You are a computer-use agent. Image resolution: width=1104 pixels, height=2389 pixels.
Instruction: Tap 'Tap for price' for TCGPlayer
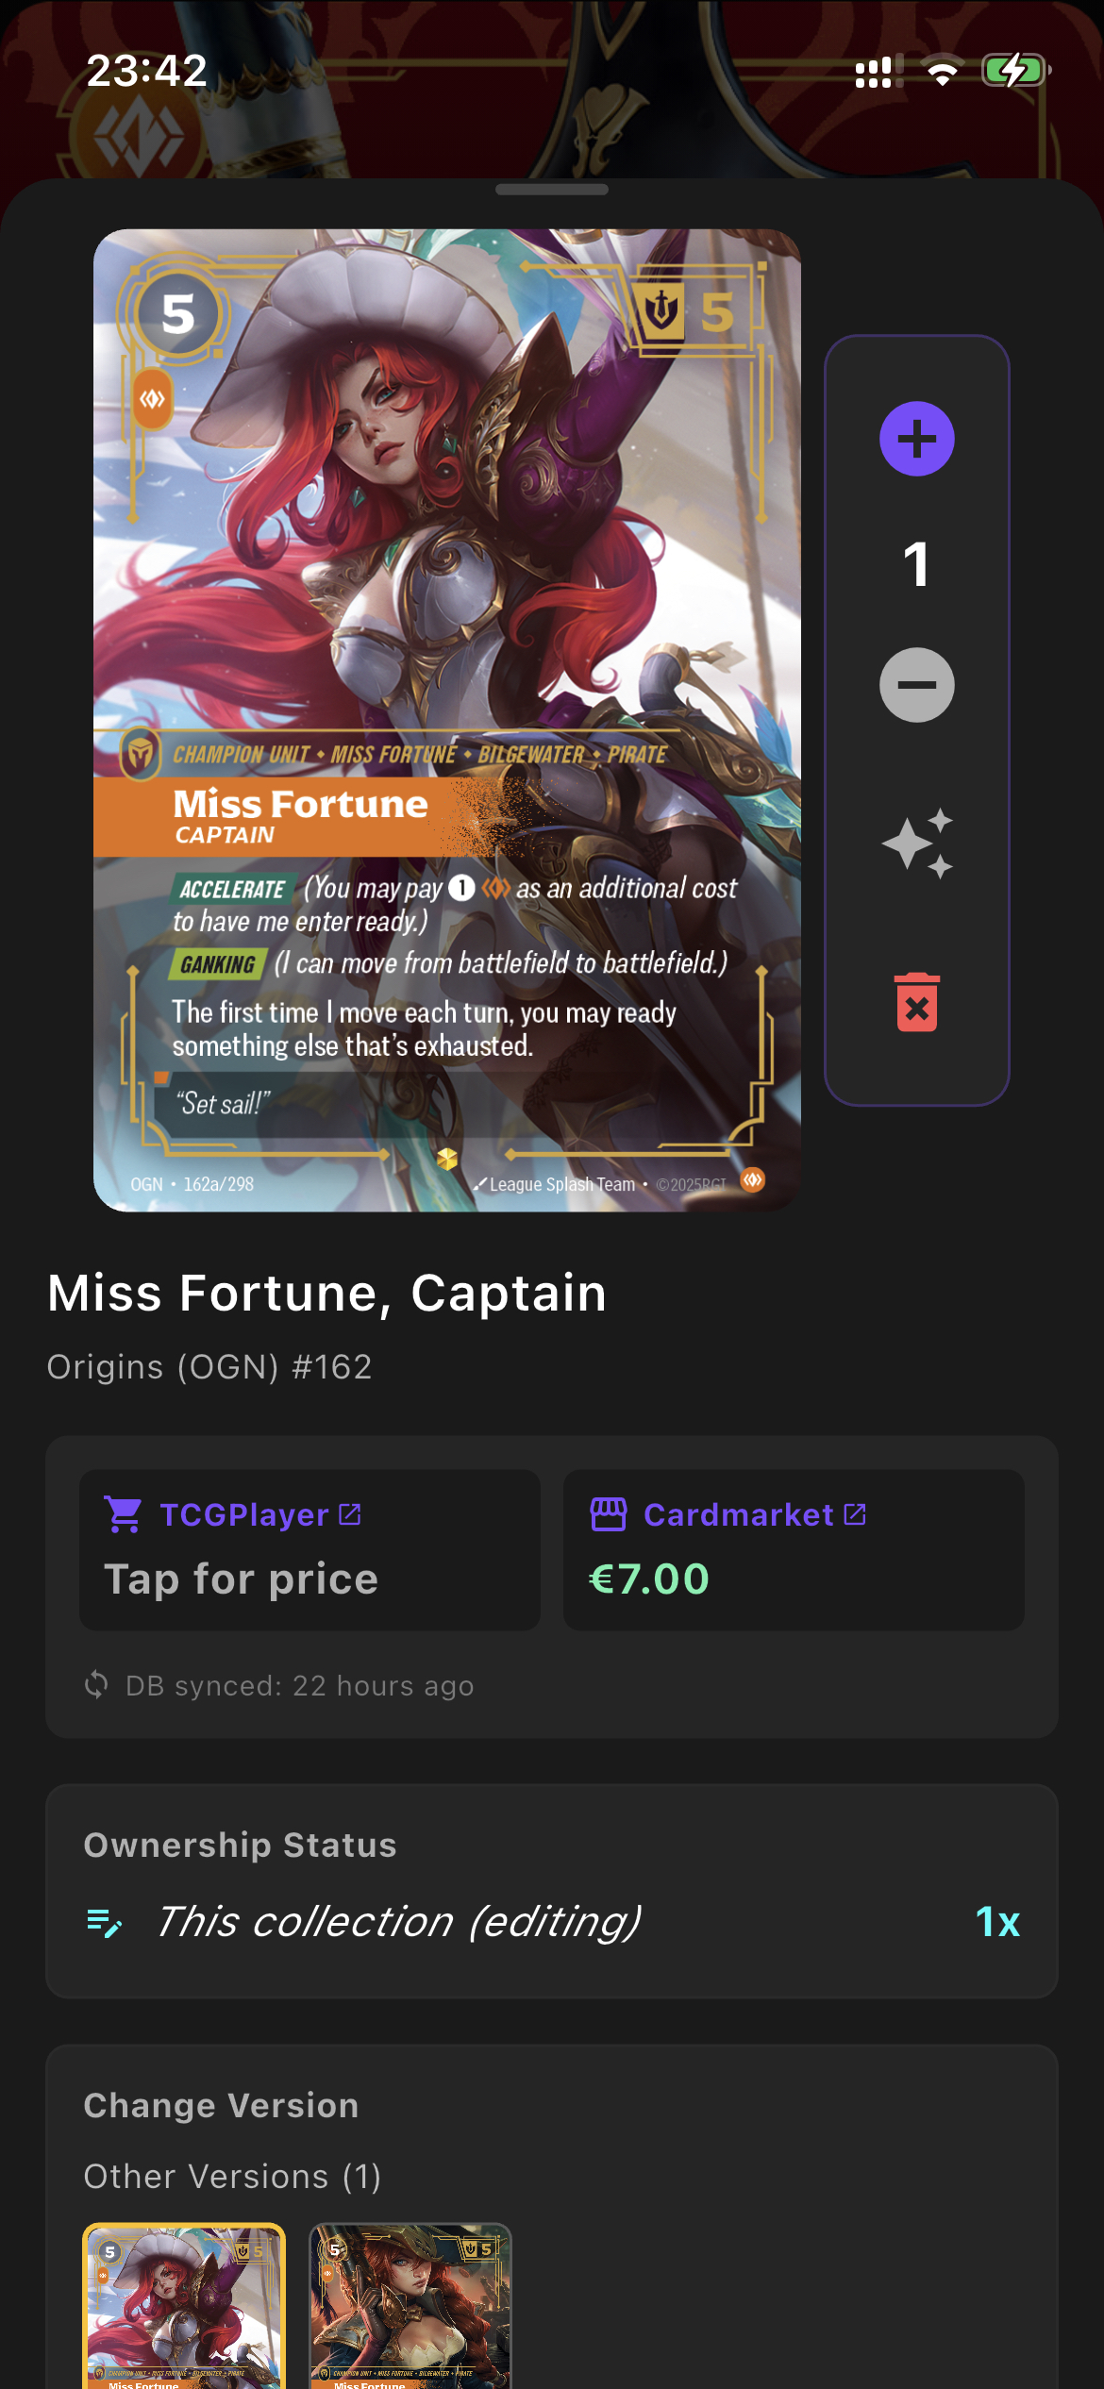pyautogui.click(x=241, y=1579)
